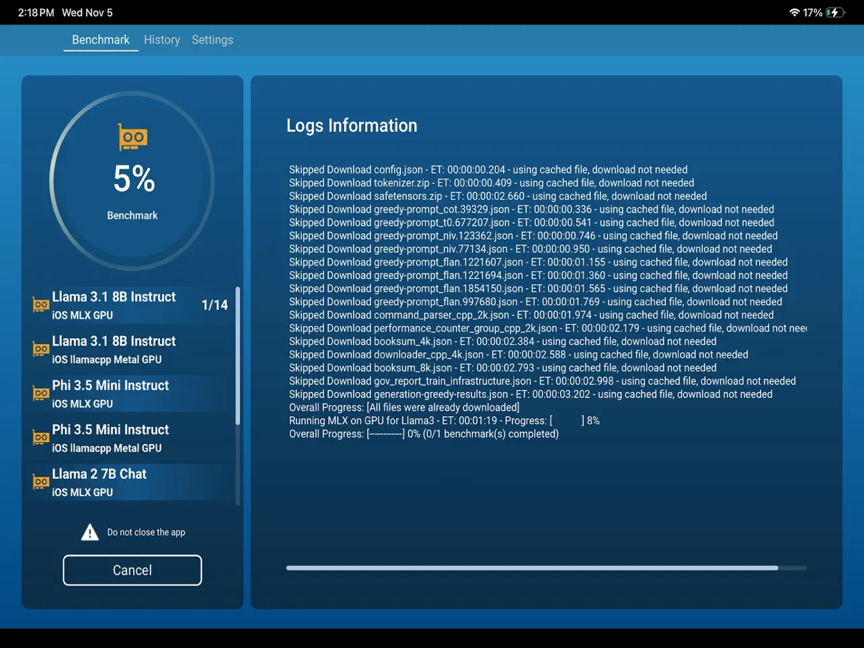Click the downloader_cpp_4k.json log line
The height and width of the screenshot is (648, 864).
point(518,355)
